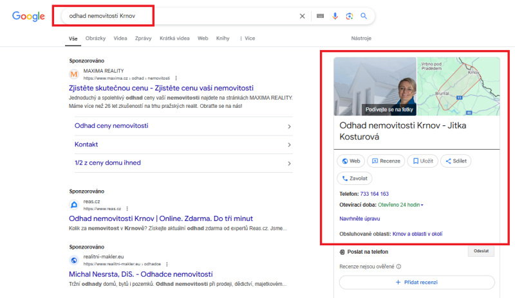Click the Sdílet button
Viewport: 515px width, 298px height.
(x=456, y=161)
